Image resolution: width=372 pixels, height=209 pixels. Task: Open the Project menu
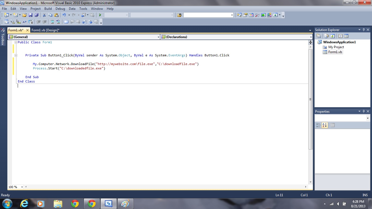click(35, 9)
